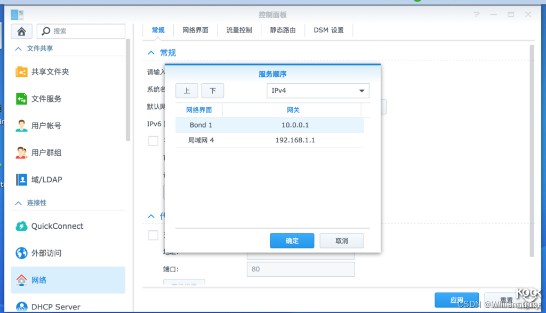Open QuickConnect cloud icon
This screenshot has width=546, height=313.
pyautogui.click(x=22, y=226)
